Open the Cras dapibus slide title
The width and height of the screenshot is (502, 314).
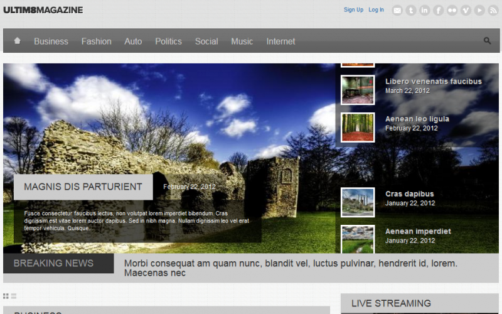click(x=409, y=194)
